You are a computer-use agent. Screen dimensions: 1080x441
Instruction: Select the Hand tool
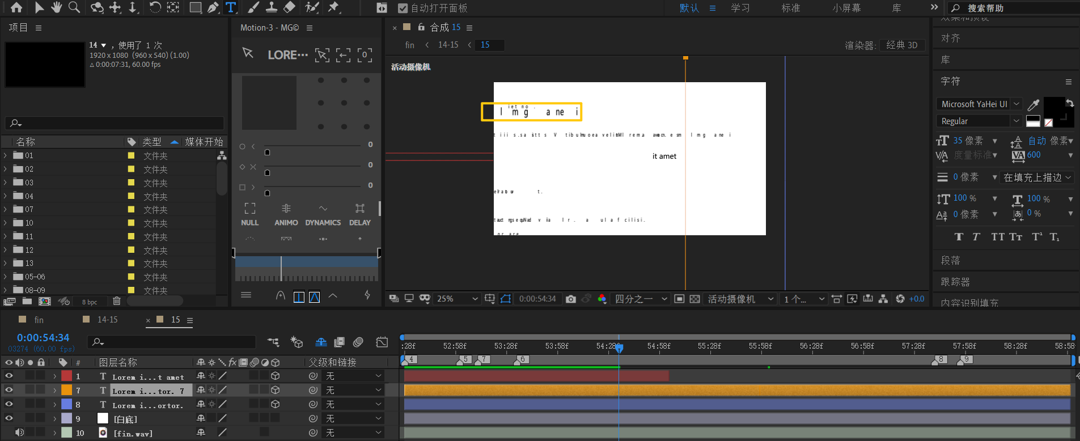click(x=57, y=7)
